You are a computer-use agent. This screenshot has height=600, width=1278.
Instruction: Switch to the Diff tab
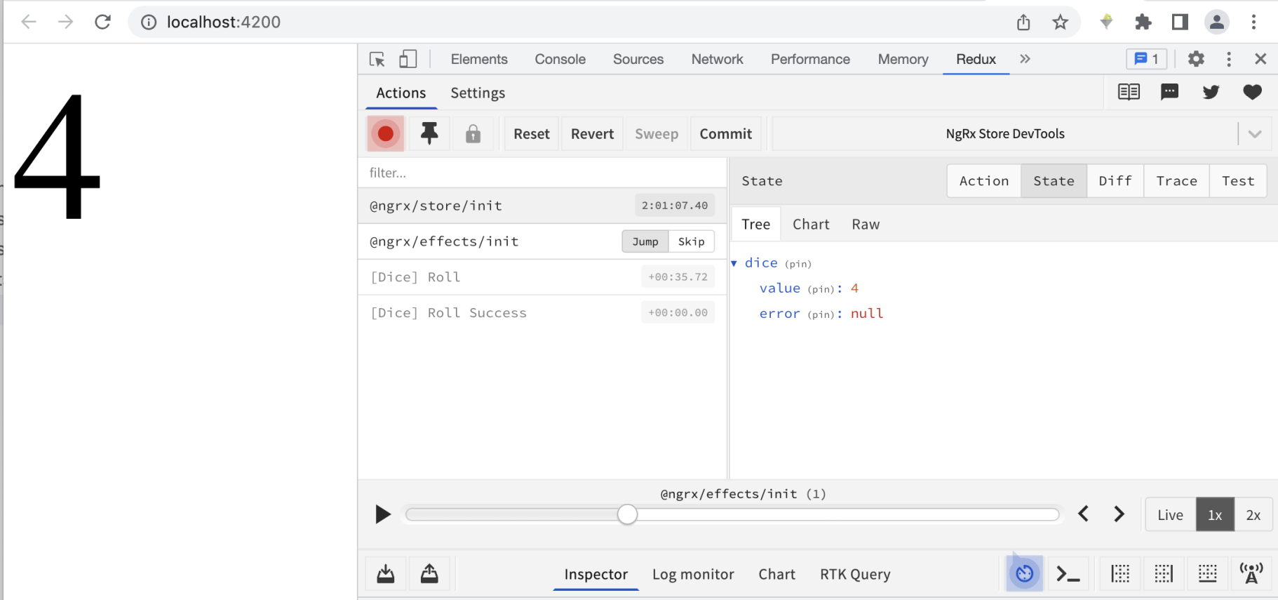point(1115,181)
